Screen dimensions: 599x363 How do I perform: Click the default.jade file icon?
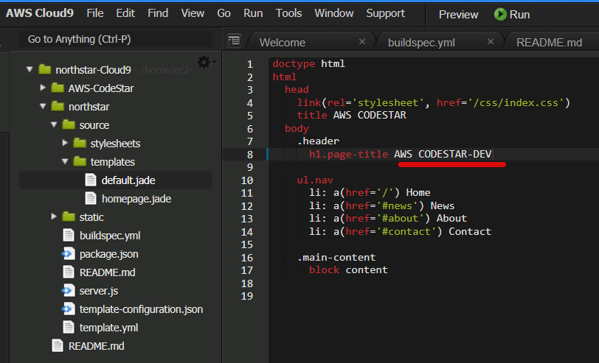click(91, 180)
